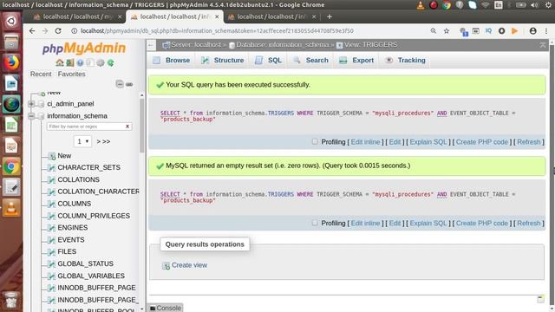Open the Export tab
555x312 pixels.
(x=356, y=60)
